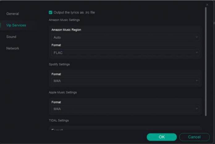Click the arrow icon on the Spotify Format field
This screenshot has width=215, height=144.
pyautogui.click(x=196, y=81)
